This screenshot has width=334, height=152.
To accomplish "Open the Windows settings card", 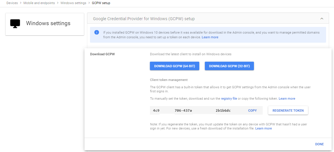I will pyautogui.click(x=45, y=24).
